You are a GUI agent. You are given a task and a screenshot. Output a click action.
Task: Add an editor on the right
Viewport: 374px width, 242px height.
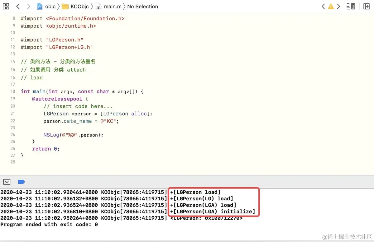366,6
